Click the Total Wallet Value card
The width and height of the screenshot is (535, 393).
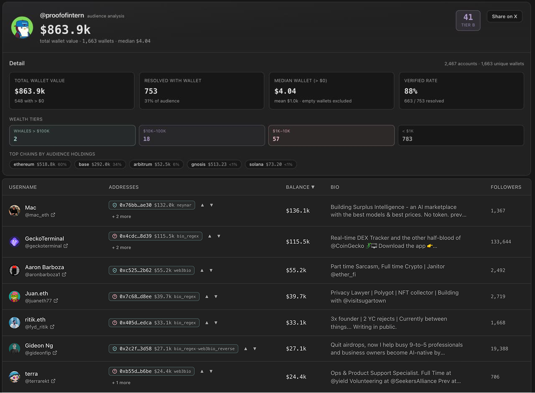tap(72, 91)
